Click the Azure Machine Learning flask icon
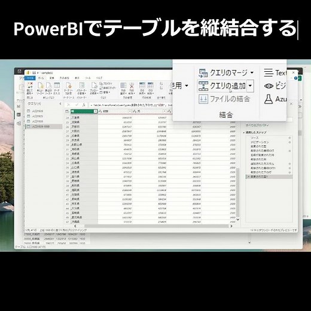 click(269, 99)
